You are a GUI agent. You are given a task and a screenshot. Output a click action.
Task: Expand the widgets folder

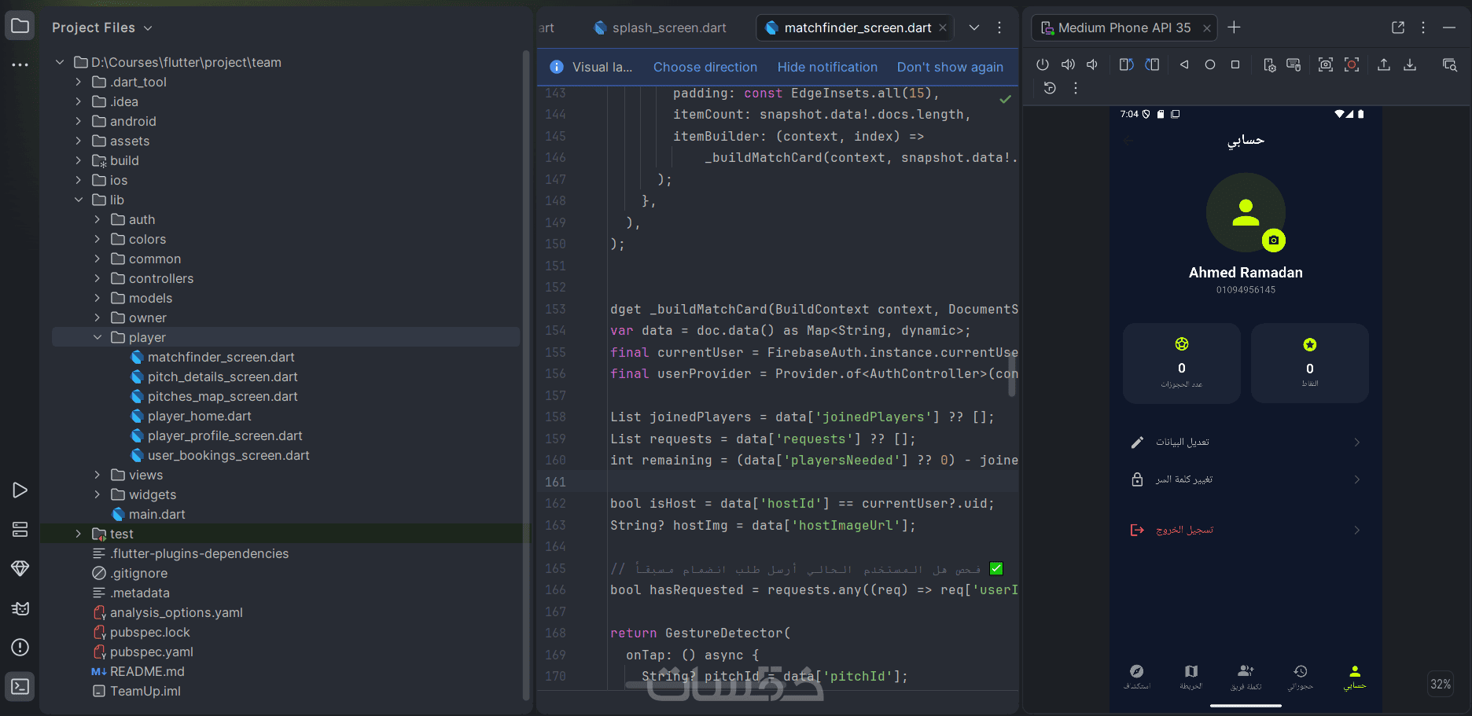tap(98, 494)
